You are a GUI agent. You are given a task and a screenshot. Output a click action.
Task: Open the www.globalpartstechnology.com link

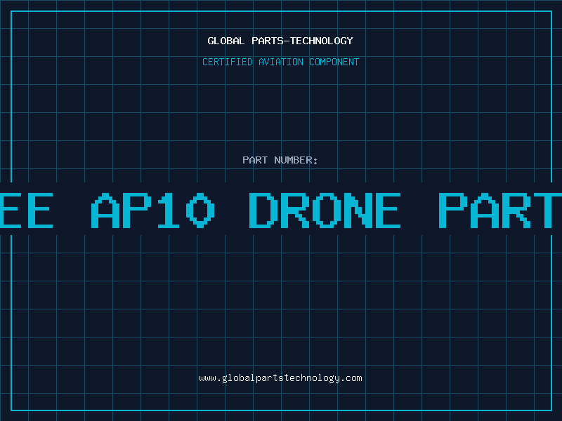click(x=280, y=378)
